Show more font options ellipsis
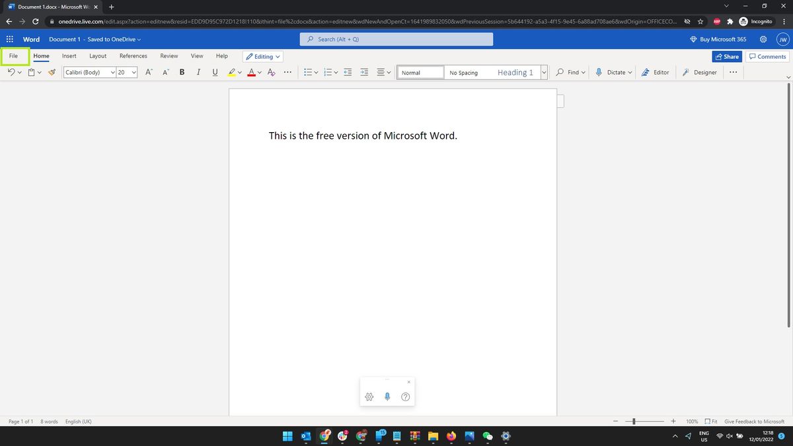The height and width of the screenshot is (446, 793). click(287, 73)
